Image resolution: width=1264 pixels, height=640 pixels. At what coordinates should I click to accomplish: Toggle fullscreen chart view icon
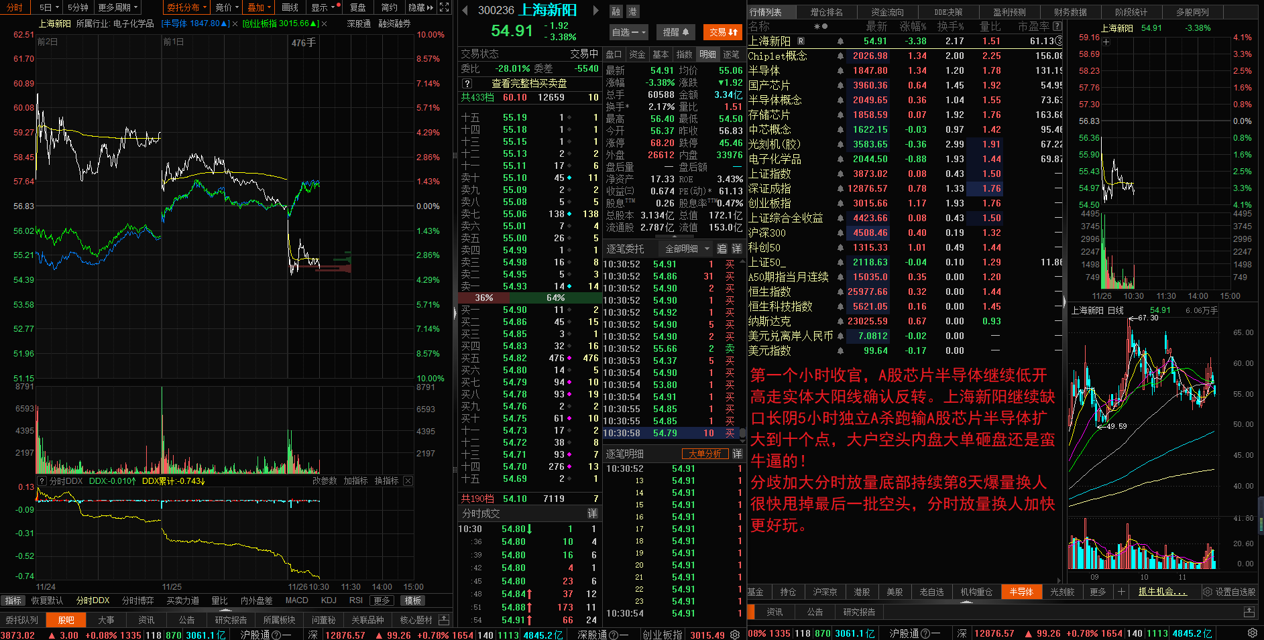point(444,7)
